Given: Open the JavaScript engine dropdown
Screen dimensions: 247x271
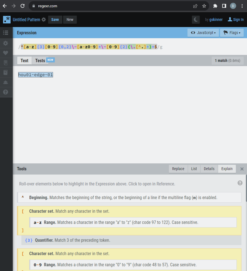Looking at the screenshot, I should pos(203,33).
